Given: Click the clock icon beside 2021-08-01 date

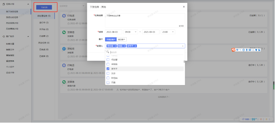Looking at the screenshot, I should click(x=68, y=90).
